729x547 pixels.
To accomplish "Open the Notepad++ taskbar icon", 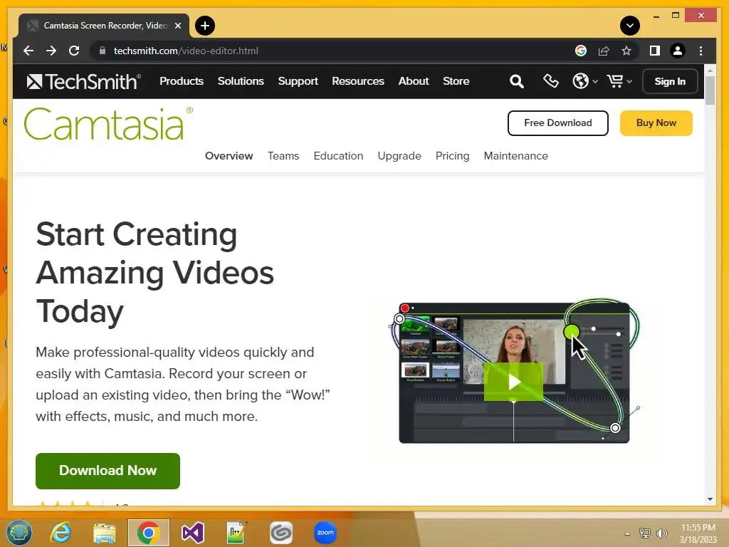I will point(236,533).
